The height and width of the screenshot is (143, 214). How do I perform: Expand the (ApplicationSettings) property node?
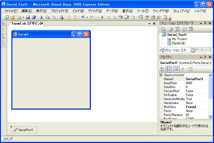[x=161, y=75]
